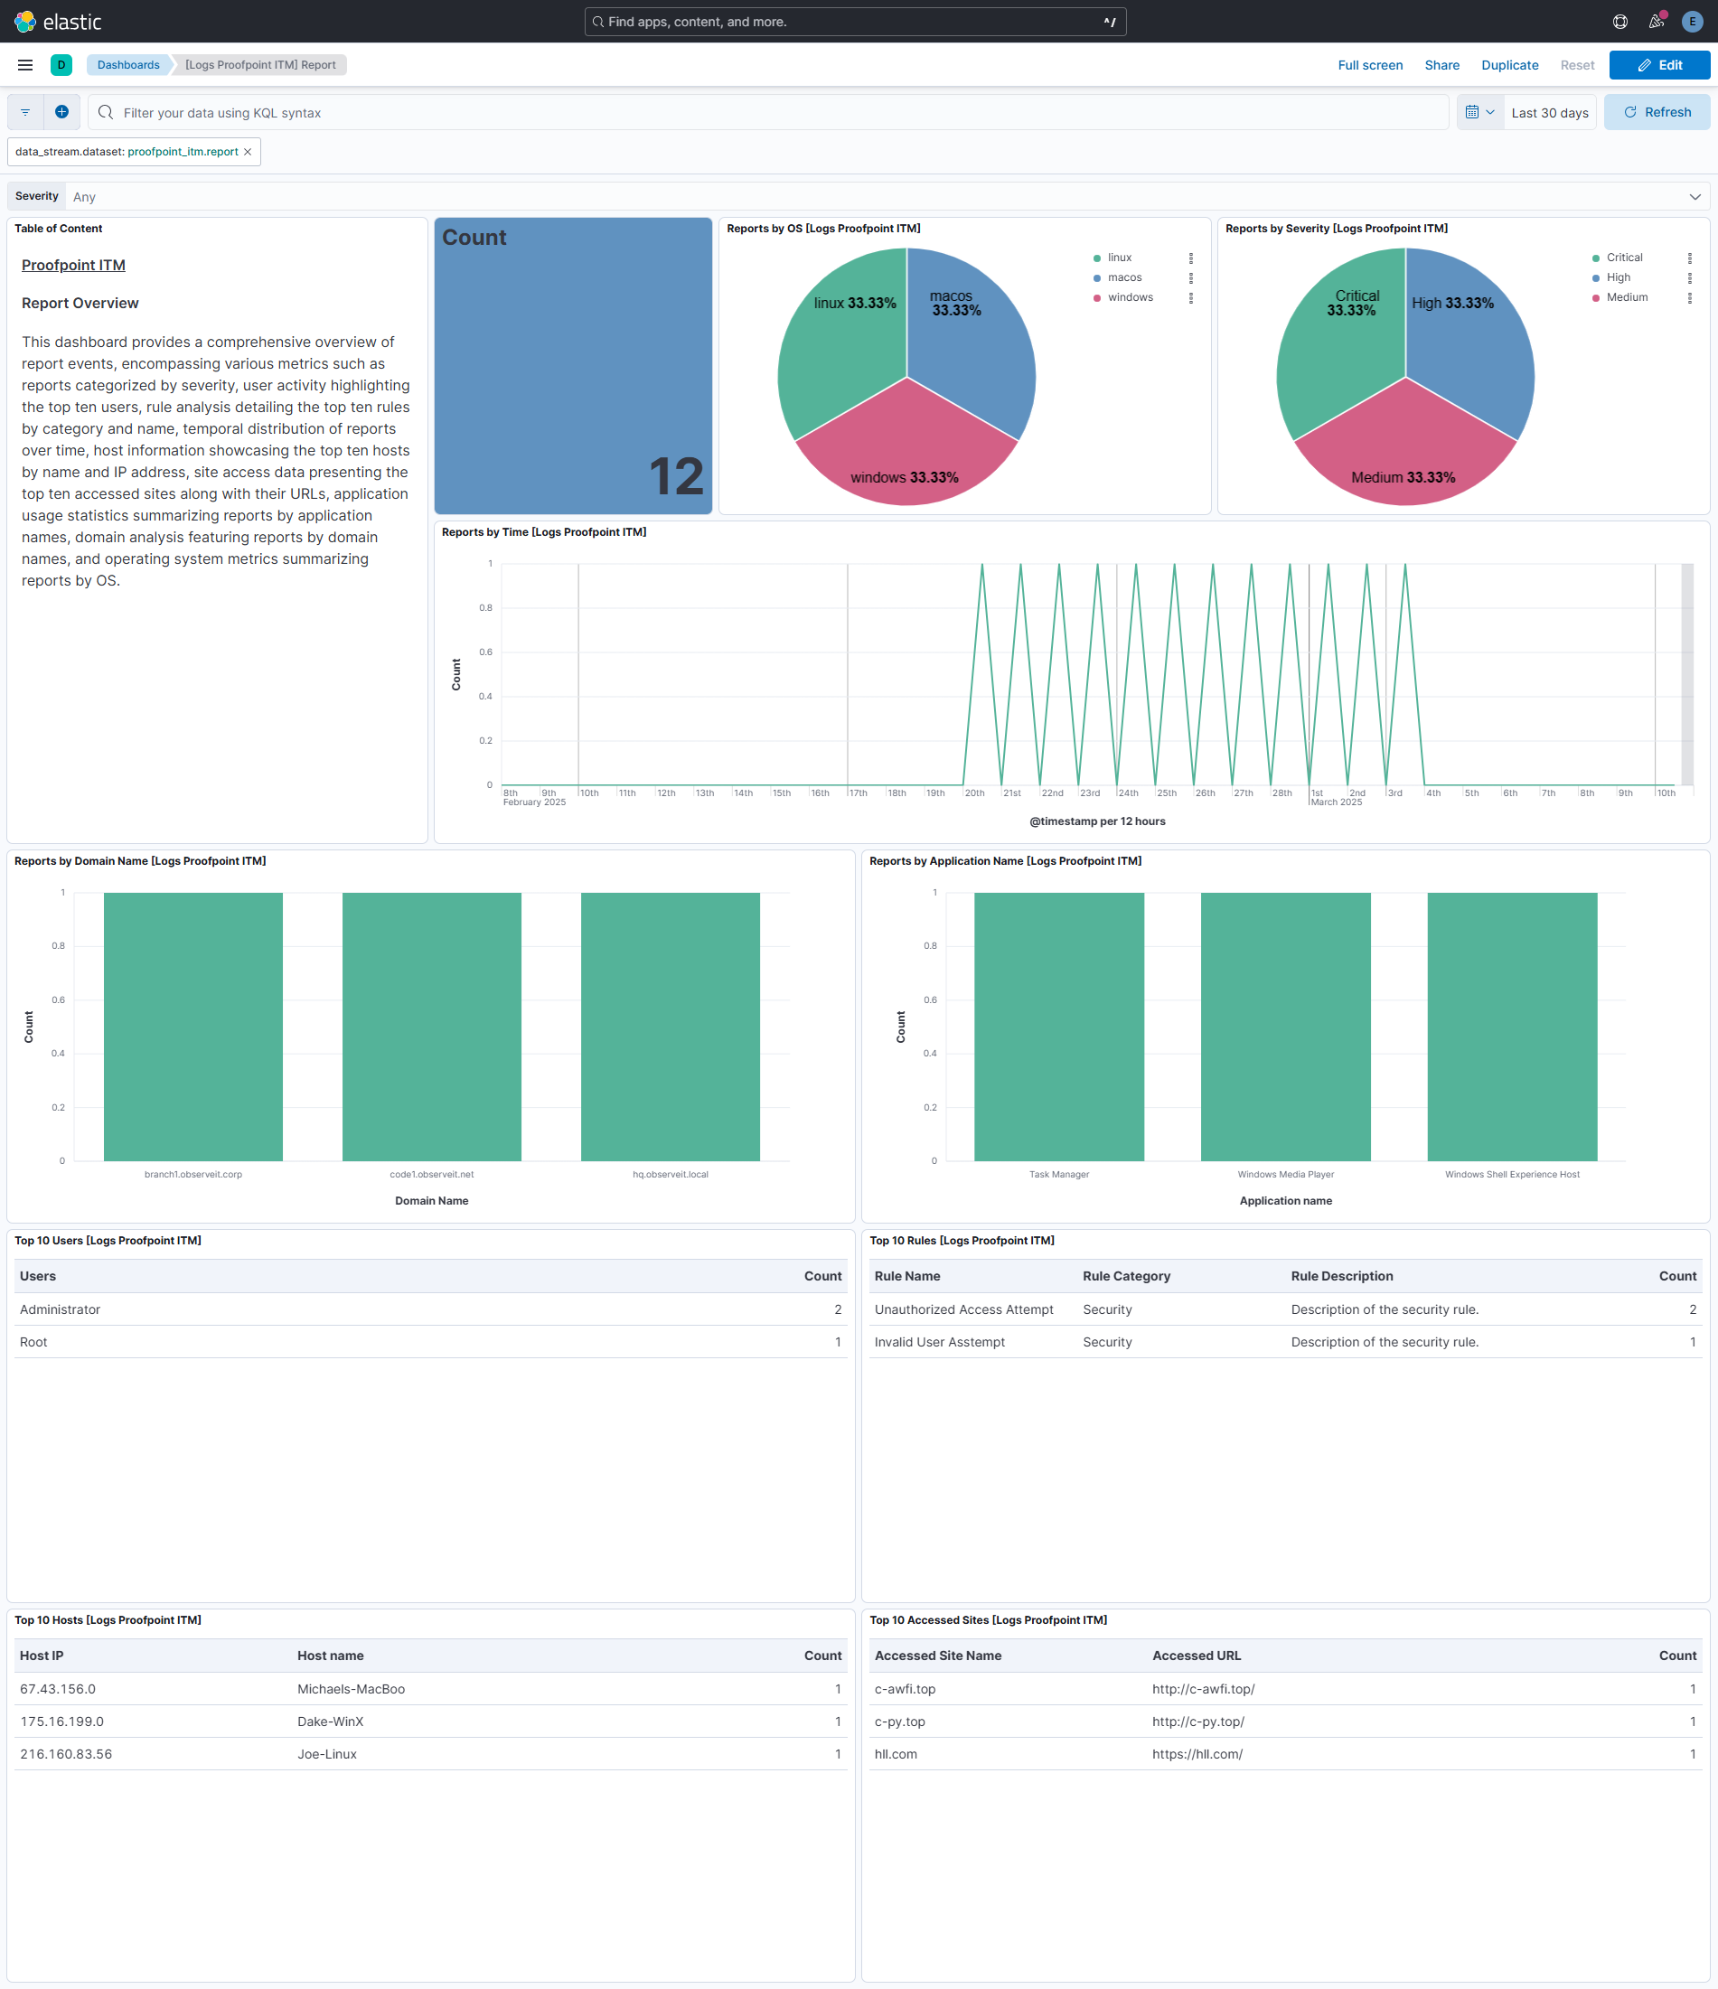Click the Edit dashboard button
Screen dimensions: 1718x1989
[x=1658, y=65]
